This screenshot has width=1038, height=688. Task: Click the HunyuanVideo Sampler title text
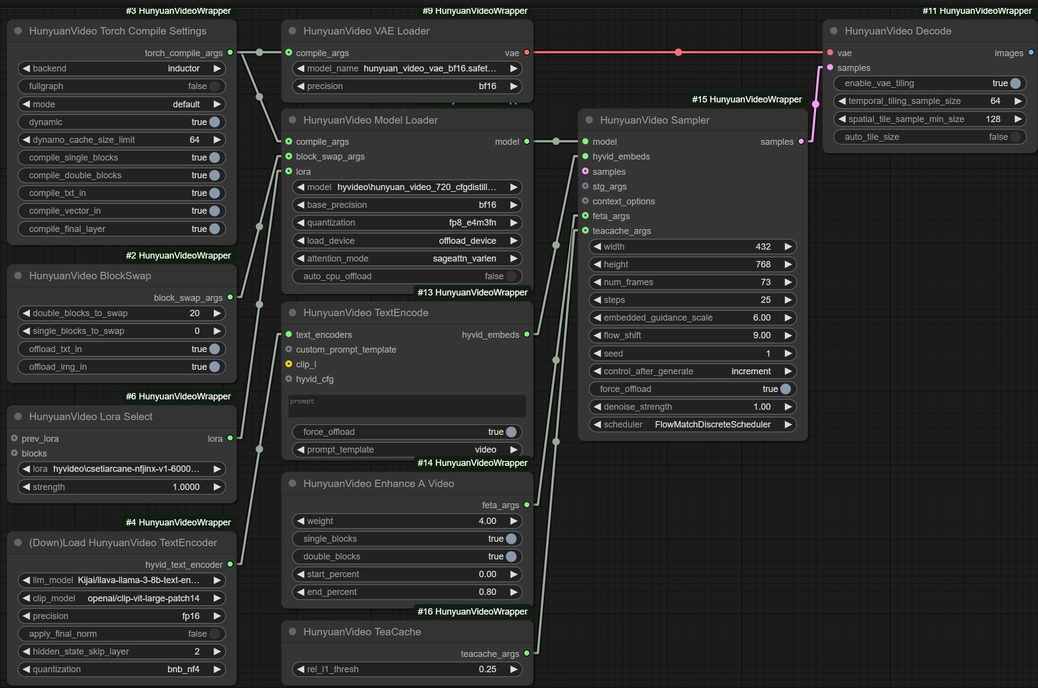pos(654,120)
